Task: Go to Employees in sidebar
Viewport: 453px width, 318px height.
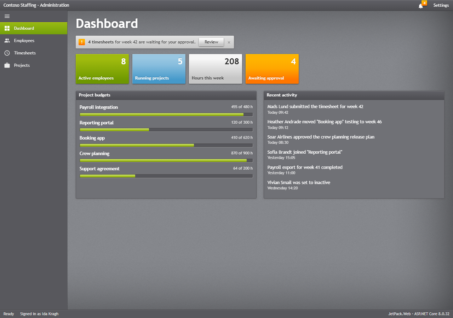Action: tap(34, 41)
